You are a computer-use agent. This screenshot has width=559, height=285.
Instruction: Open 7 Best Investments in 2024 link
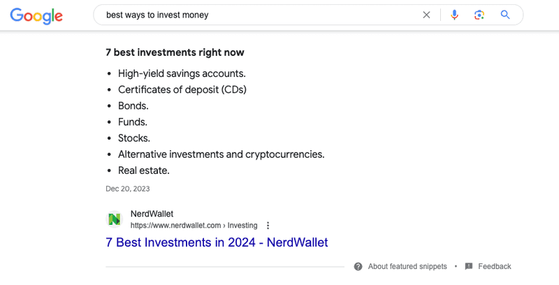(x=217, y=242)
